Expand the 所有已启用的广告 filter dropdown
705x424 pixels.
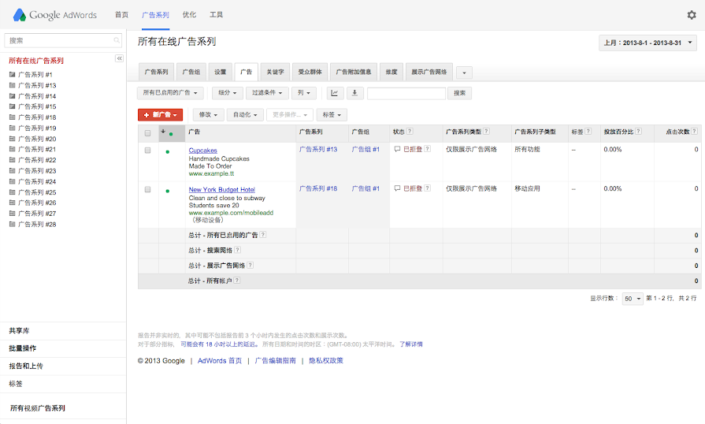click(168, 93)
